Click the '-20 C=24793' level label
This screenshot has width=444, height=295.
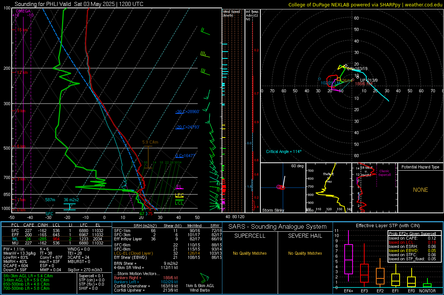(187, 127)
